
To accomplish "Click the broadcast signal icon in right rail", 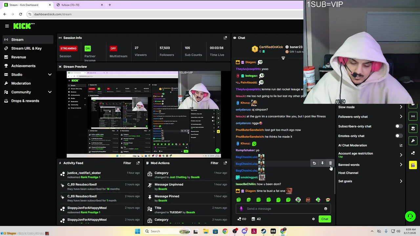I will pyautogui.click(x=413, y=116).
